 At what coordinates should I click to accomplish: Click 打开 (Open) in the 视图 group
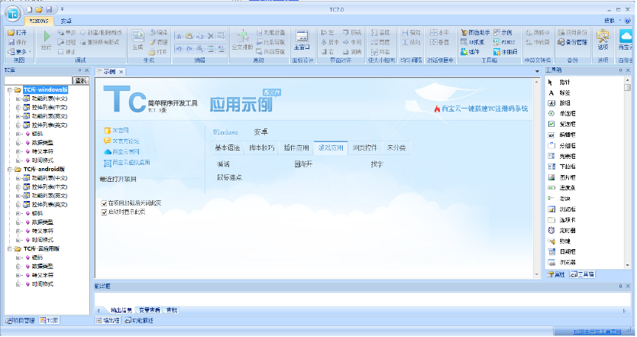pyautogui.click(x=17, y=33)
